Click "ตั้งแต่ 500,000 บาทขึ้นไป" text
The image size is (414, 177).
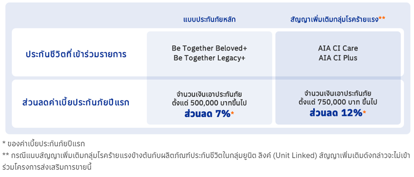point(209,103)
